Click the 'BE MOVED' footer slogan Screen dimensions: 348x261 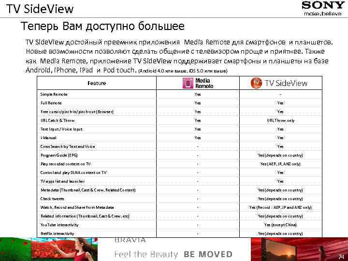coord(208,254)
